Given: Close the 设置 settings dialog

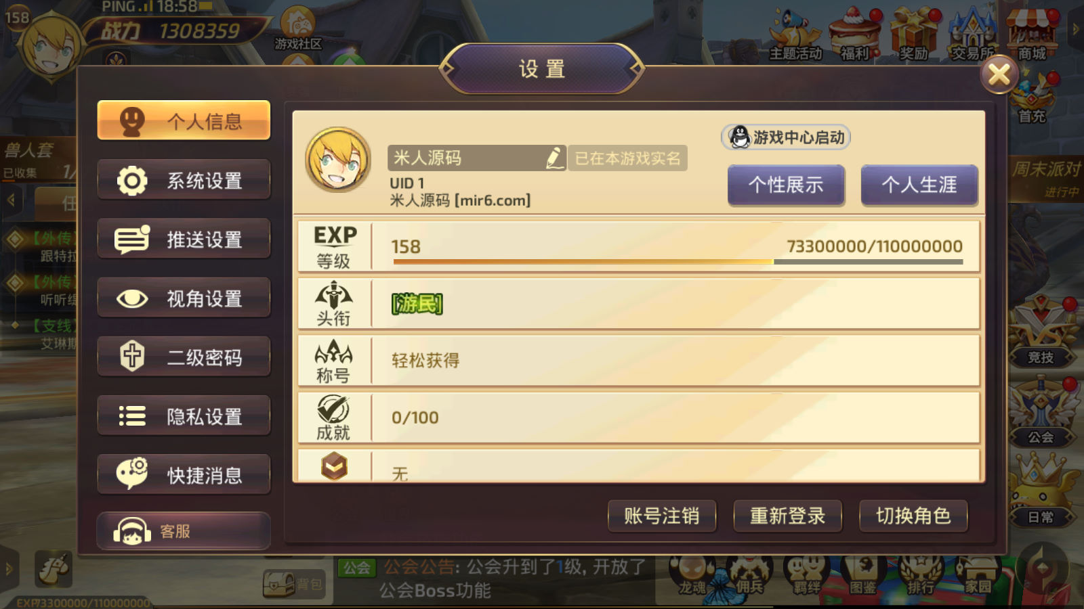Looking at the screenshot, I should pyautogui.click(x=999, y=74).
